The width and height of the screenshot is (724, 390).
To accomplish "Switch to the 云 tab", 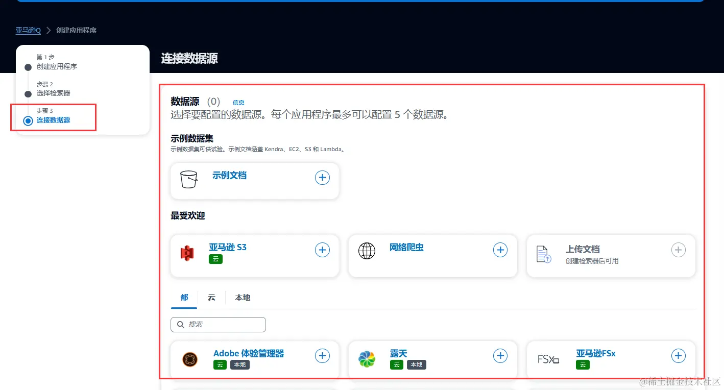I will (x=211, y=298).
